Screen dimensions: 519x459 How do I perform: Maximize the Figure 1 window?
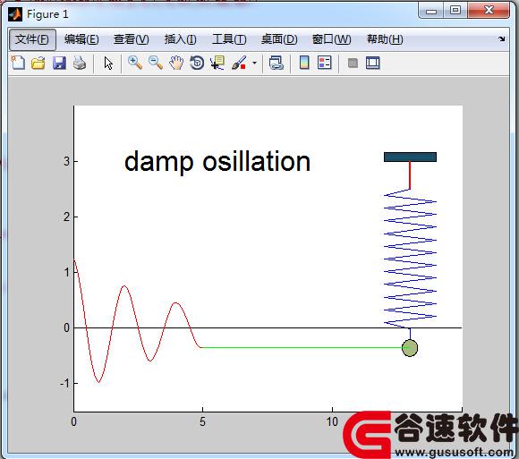pos(455,10)
